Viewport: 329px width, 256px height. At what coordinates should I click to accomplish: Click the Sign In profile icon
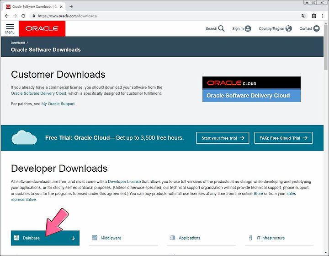(248, 28)
